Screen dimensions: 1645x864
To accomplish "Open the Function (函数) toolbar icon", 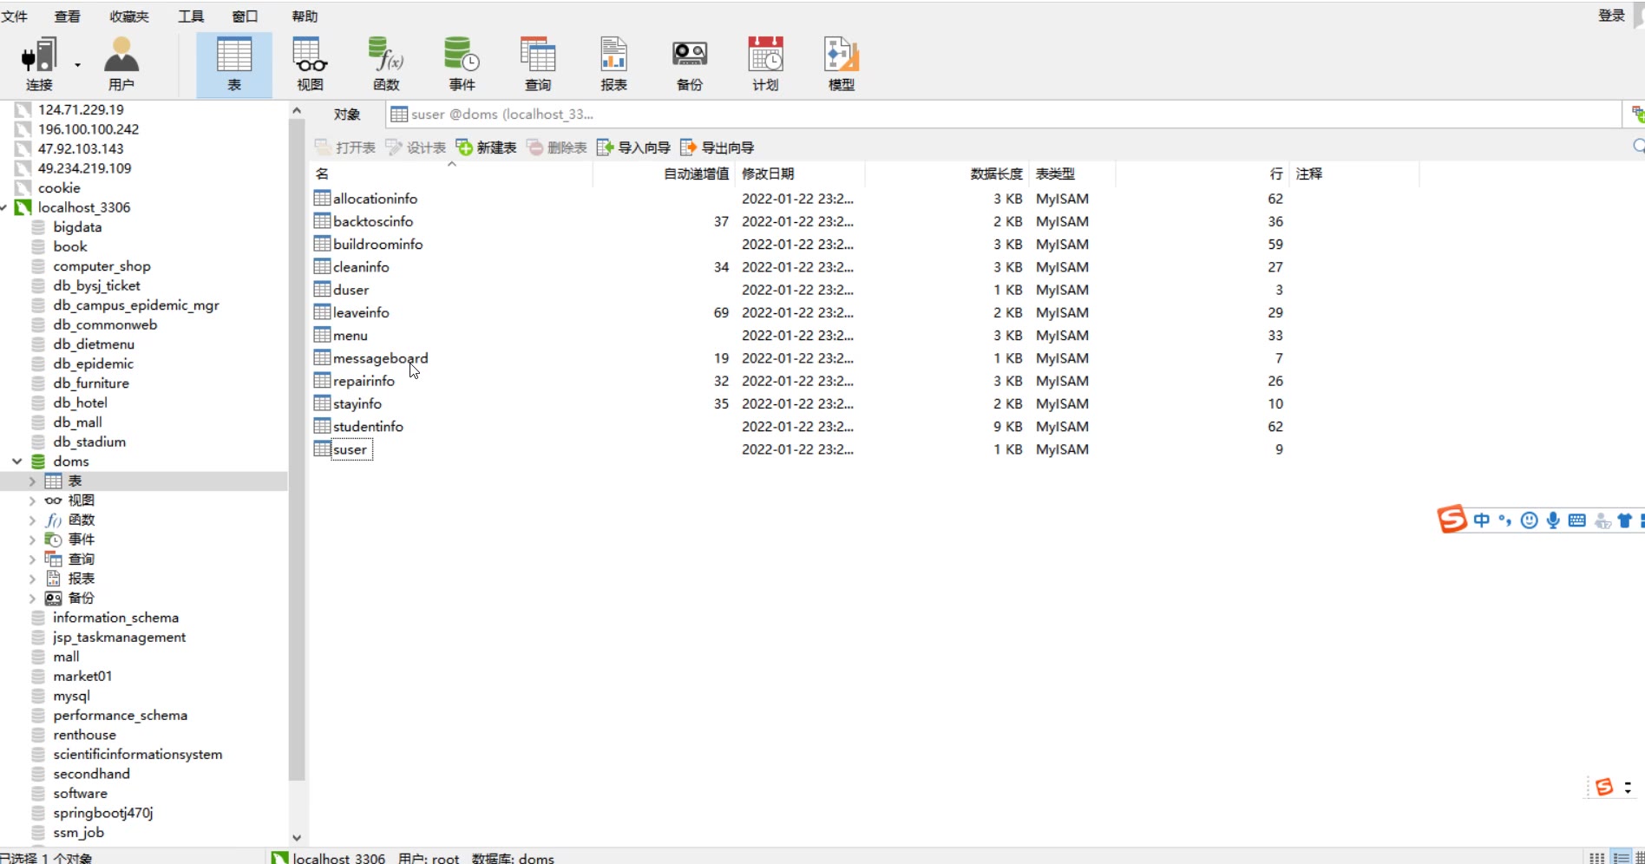I will 386,63.
